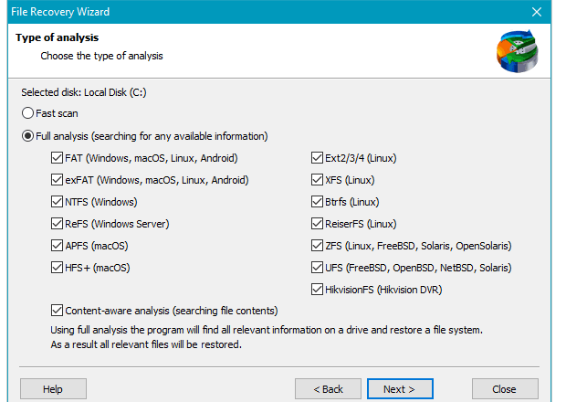Click 'Using full analysis the program' description text
Image resolution: width=566 pixels, height=402 pixels.
[267, 337]
